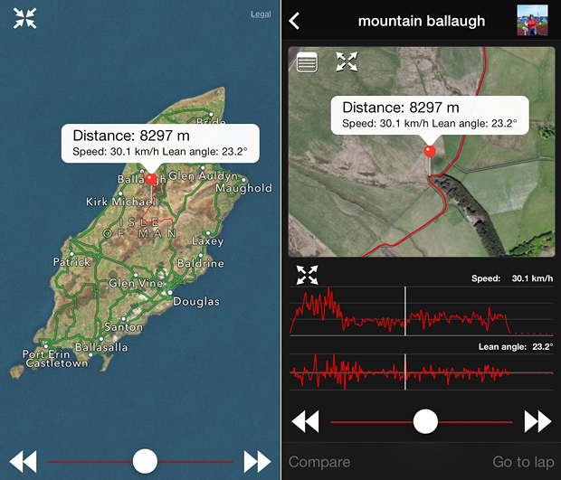Open the Legal link

point(260,14)
